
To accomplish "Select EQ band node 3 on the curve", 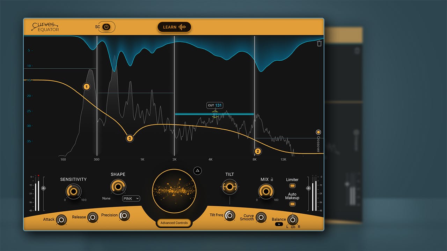I will click(x=130, y=138).
